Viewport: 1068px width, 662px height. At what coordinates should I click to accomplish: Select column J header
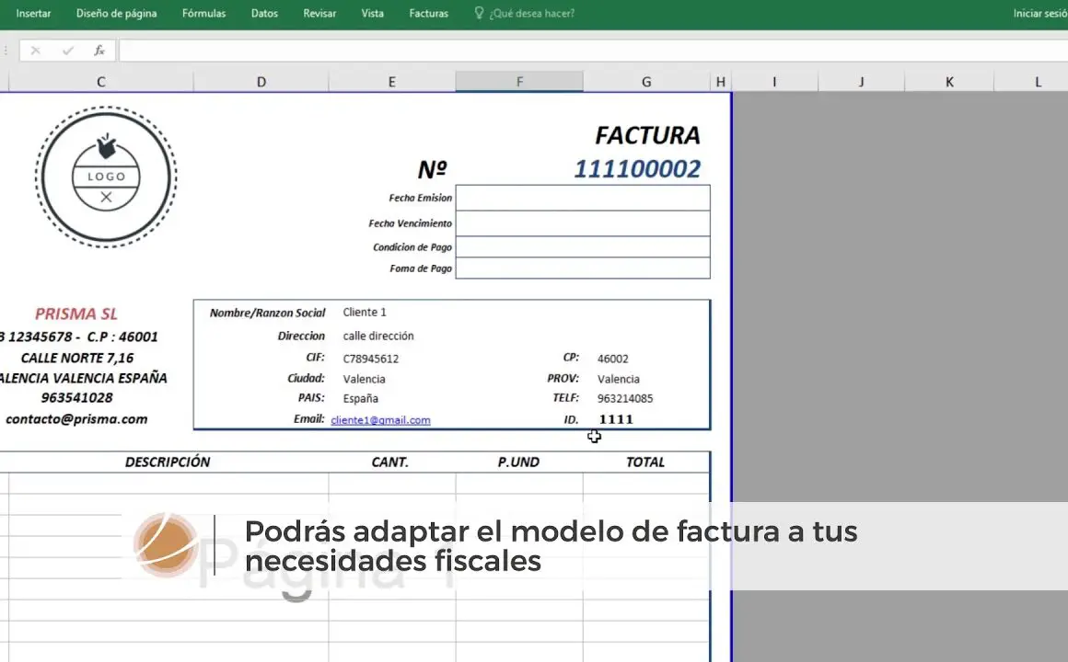coord(861,82)
